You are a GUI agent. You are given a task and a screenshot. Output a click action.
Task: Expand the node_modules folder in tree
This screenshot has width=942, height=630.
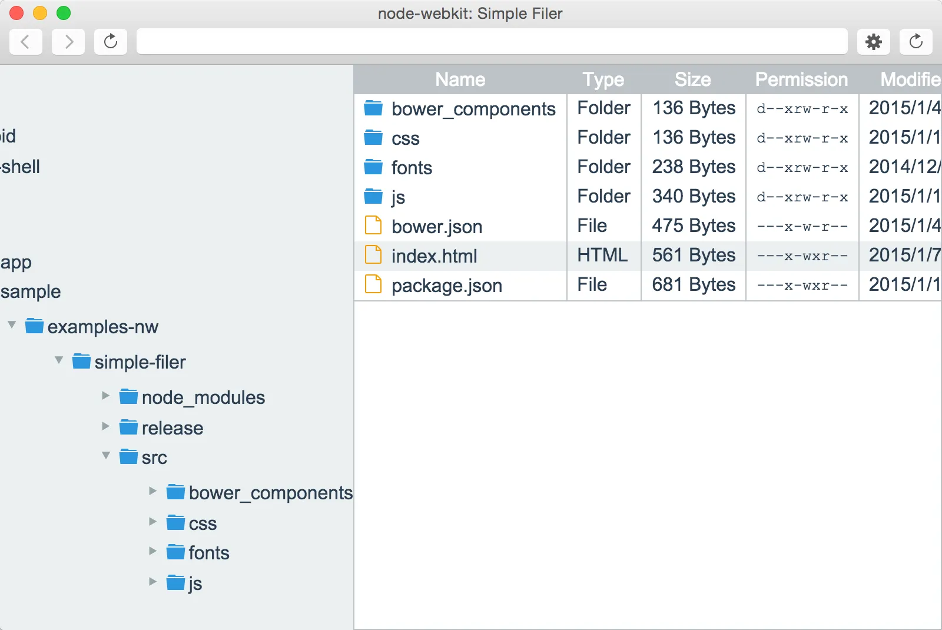(106, 396)
